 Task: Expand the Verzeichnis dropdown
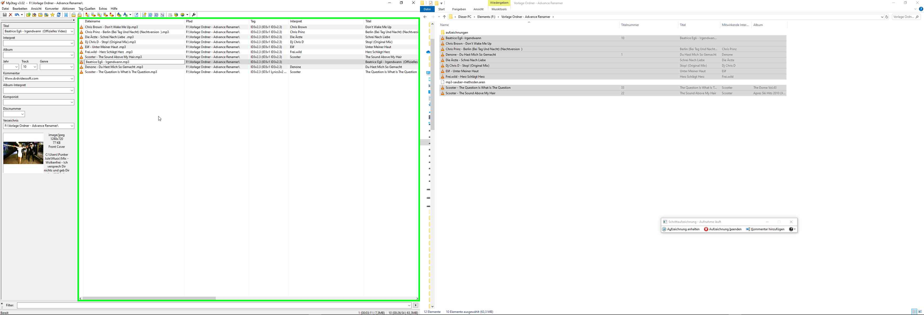[72, 126]
